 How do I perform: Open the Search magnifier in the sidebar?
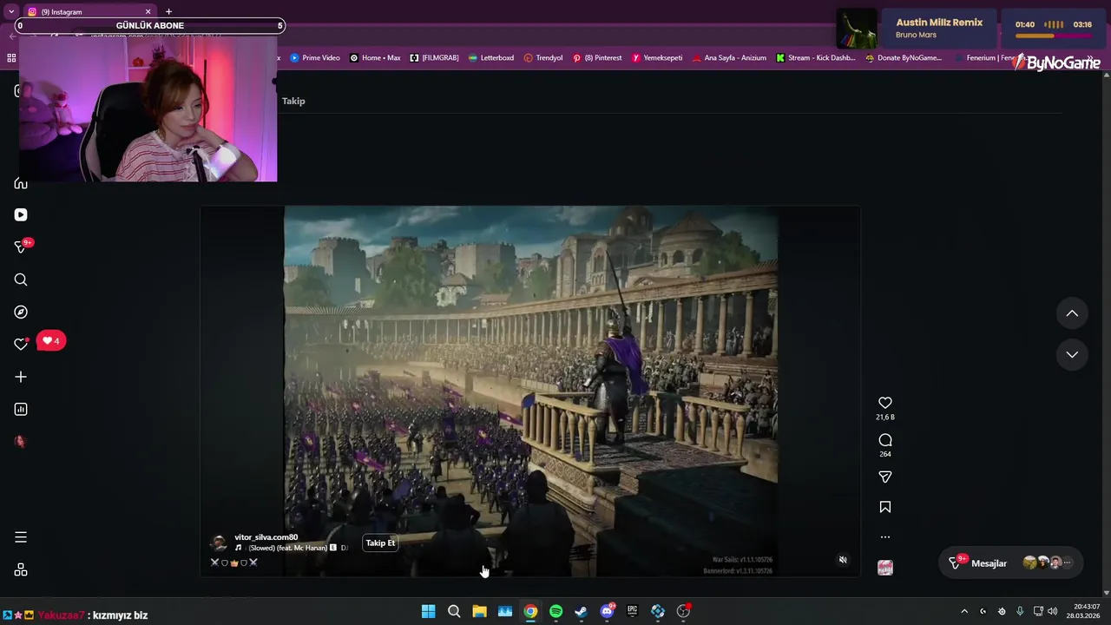click(x=21, y=280)
